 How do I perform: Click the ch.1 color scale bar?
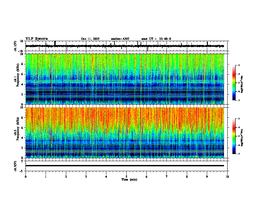(x=234, y=83)
